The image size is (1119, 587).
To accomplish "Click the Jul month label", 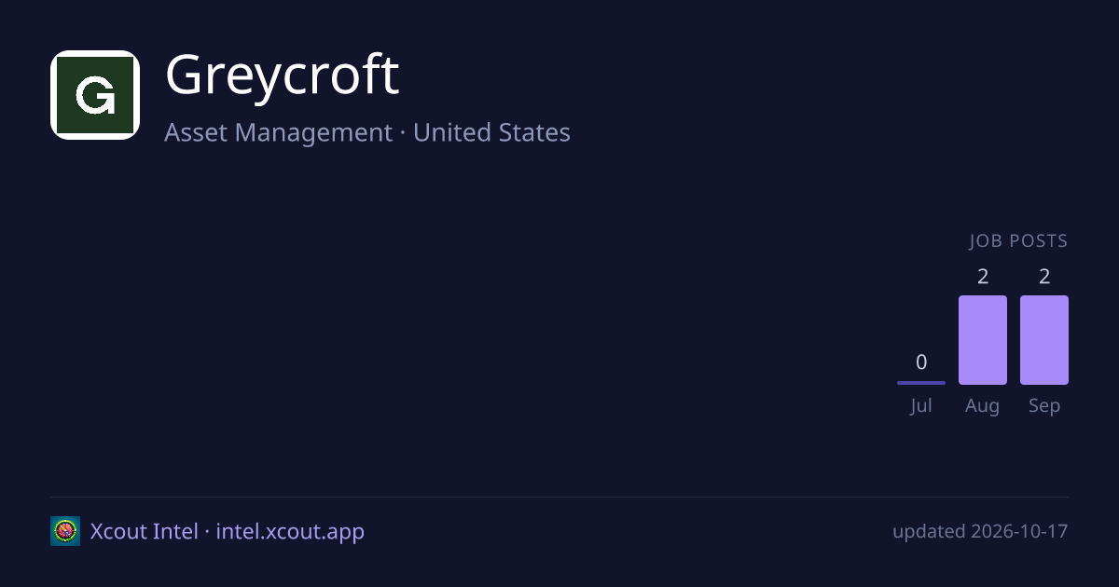I will [921, 406].
